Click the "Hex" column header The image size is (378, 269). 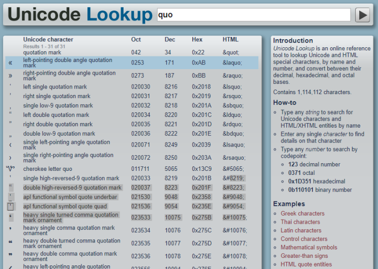point(197,40)
